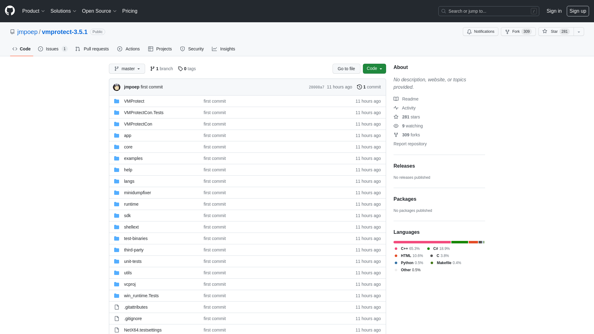View the Insights tab

(223, 49)
